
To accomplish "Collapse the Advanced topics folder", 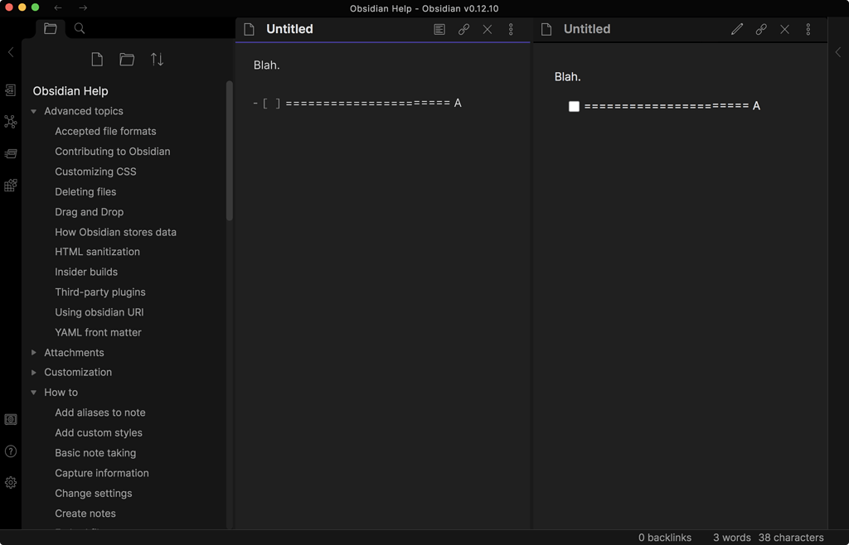I will 34,111.
